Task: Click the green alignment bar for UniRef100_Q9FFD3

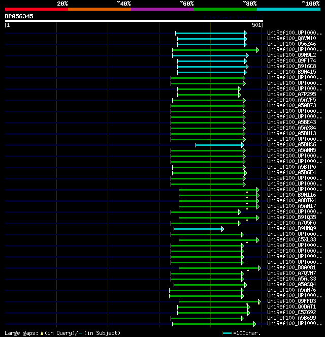Action: (220, 302)
